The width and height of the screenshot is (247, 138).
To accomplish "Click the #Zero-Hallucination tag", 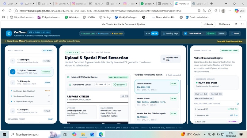I will click(204, 98).
